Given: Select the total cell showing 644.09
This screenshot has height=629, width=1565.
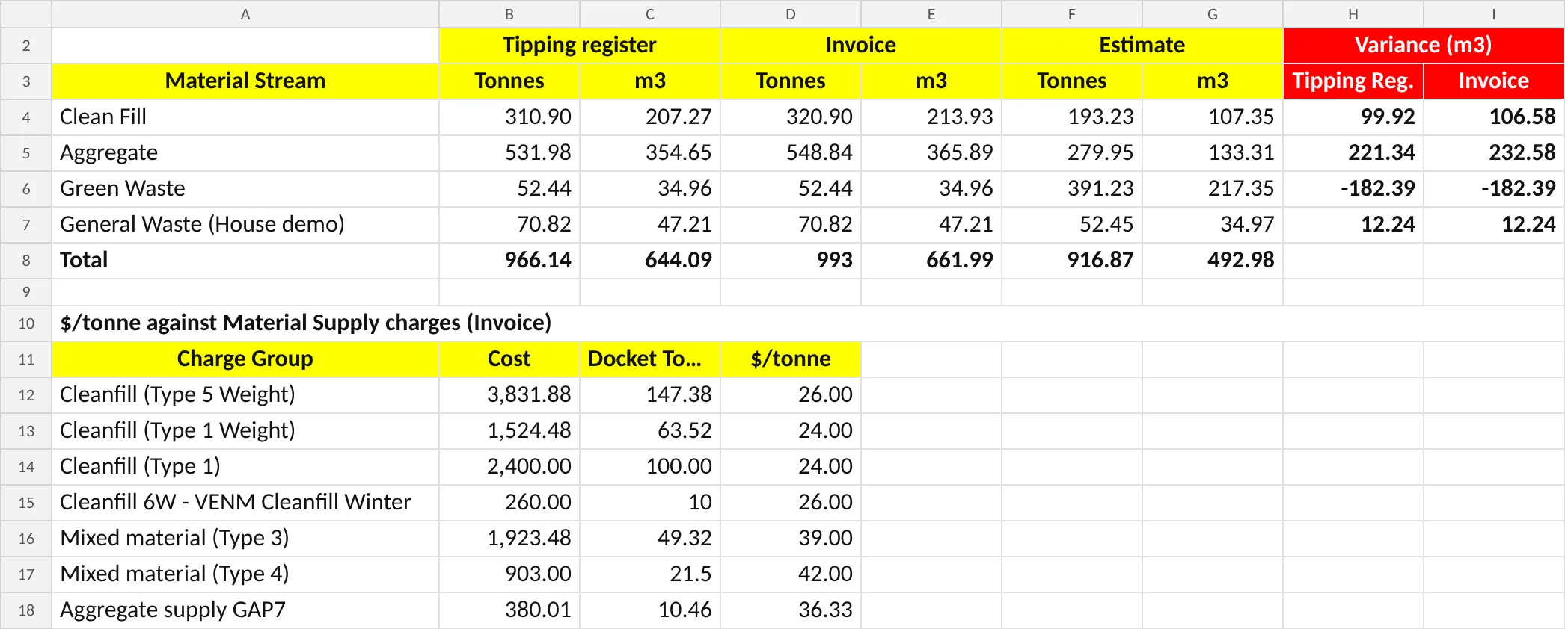Looking at the screenshot, I should 649,260.
